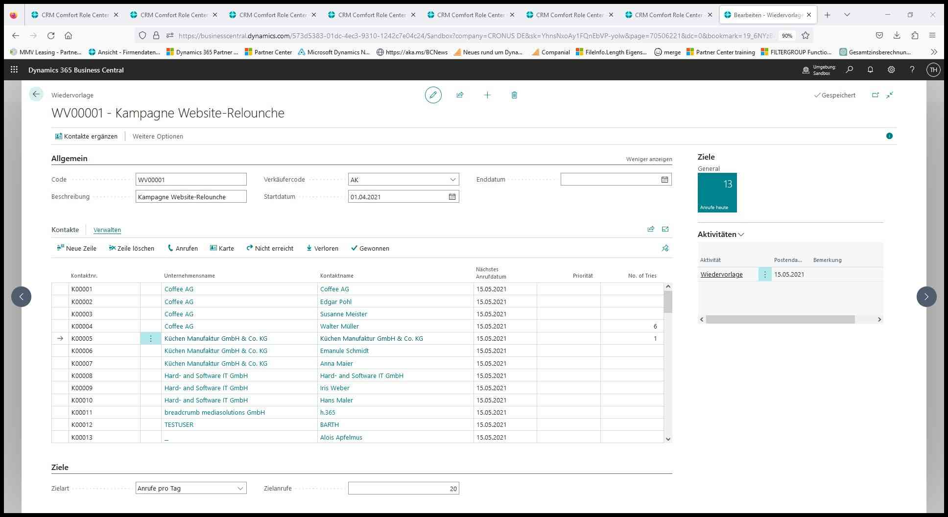This screenshot has height=517, width=948.
Task: Open the Verwalten menu in Kontakte
Action: coord(107,230)
